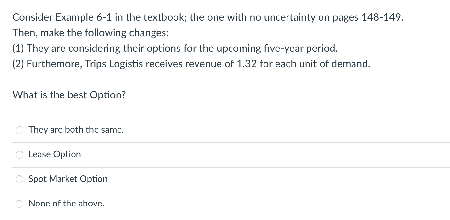Screen dimensions: 450x220
Task: Click the 'Spot Market Option' answer text
Action: [68, 179]
